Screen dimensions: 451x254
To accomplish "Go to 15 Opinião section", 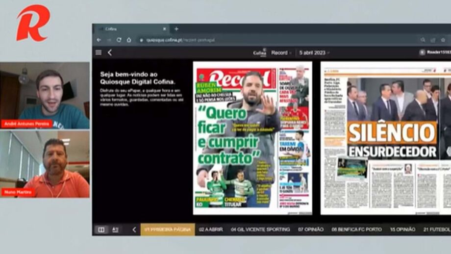I will pyautogui.click(x=402, y=229).
